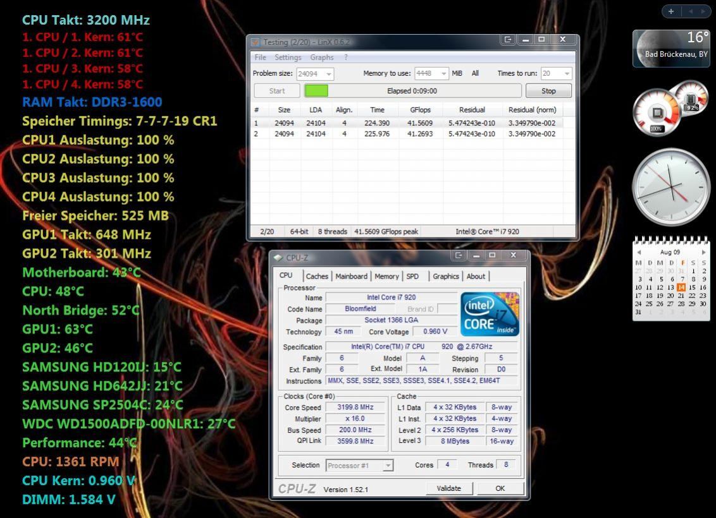Screen dimensions: 716x518
Task: Click the CPU-Z window title icon
Action: point(278,258)
